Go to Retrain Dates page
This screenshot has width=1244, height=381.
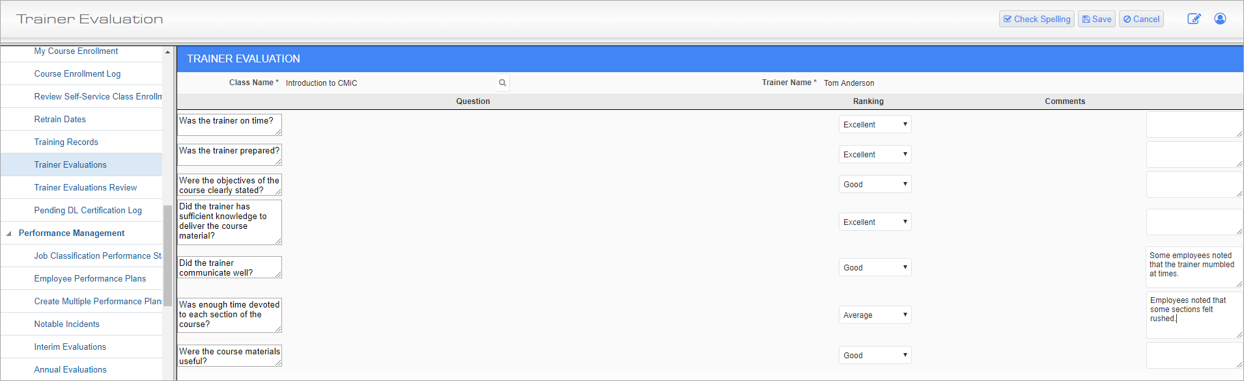[60, 119]
